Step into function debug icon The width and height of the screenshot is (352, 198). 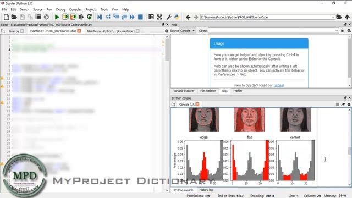point(116,17)
